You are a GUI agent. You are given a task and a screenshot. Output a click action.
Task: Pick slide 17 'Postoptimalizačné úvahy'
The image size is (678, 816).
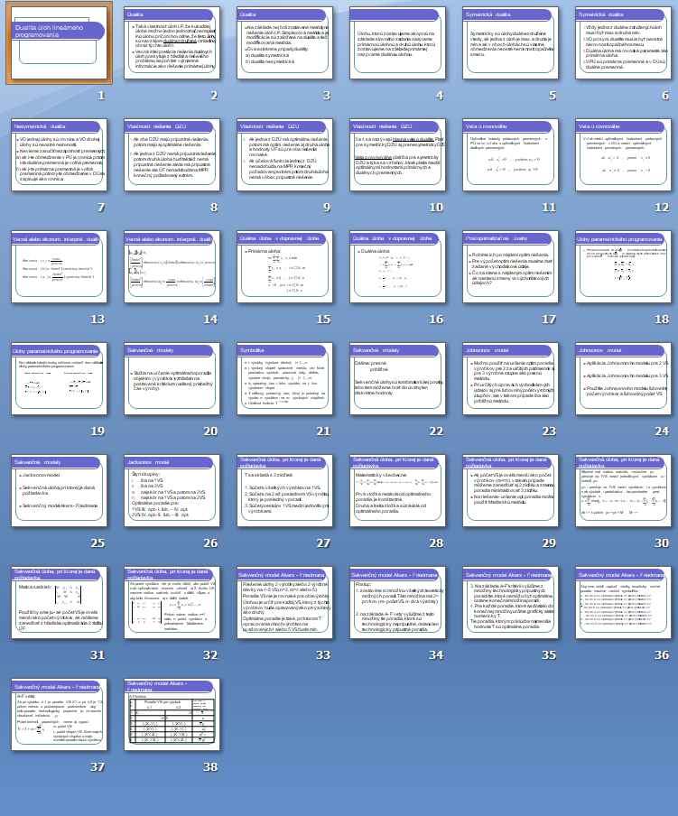coord(509,266)
